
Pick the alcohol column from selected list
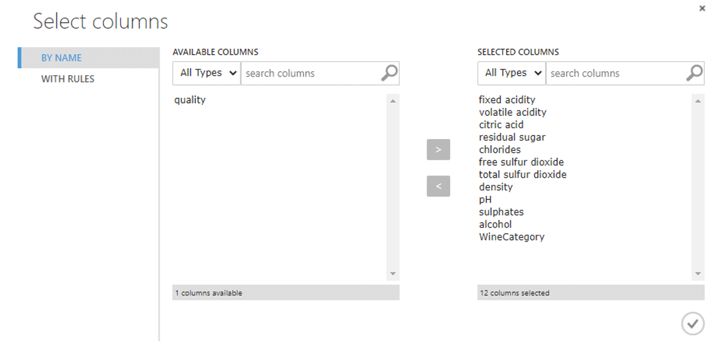tap(495, 225)
